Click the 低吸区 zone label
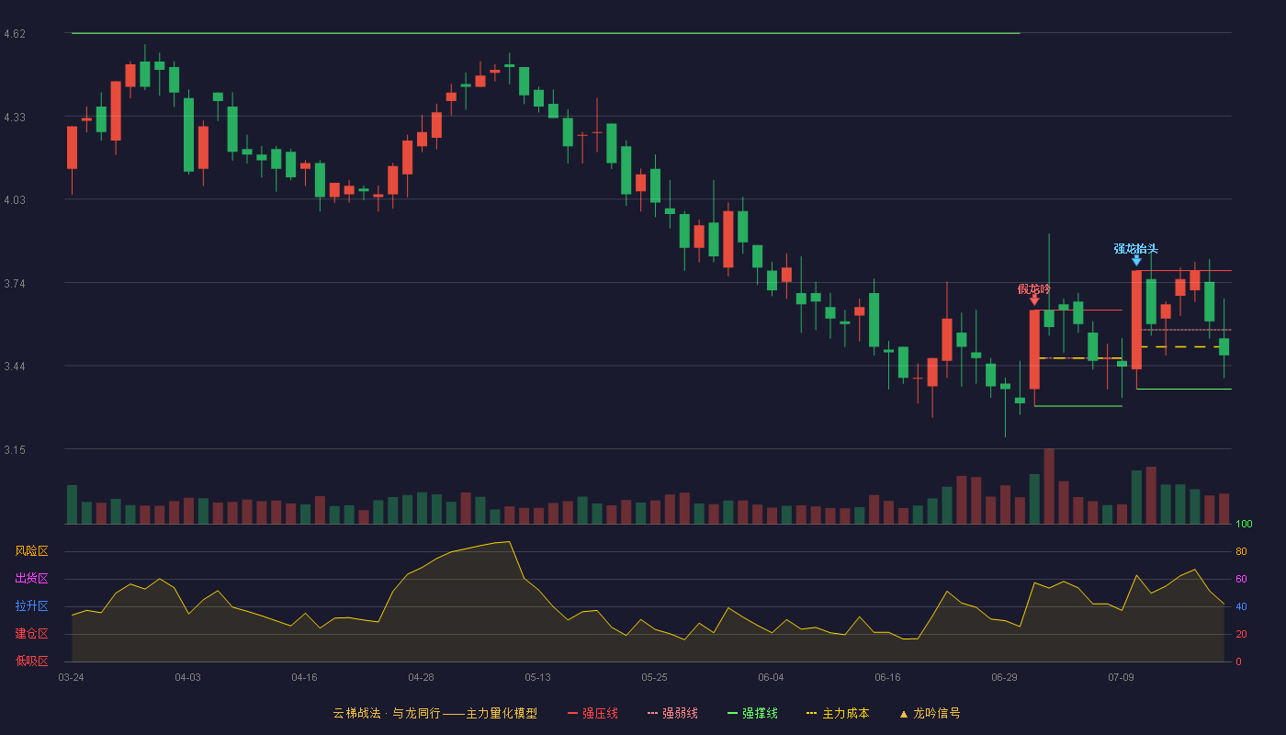Viewport: 1286px width, 735px height. [x=31, y=661]
